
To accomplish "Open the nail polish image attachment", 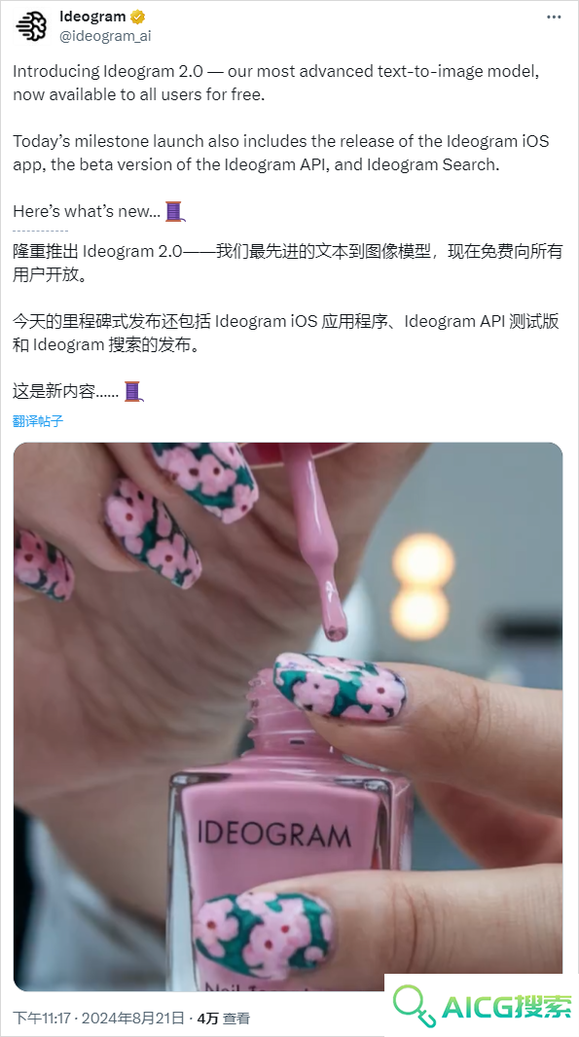I will pos(288,716).
